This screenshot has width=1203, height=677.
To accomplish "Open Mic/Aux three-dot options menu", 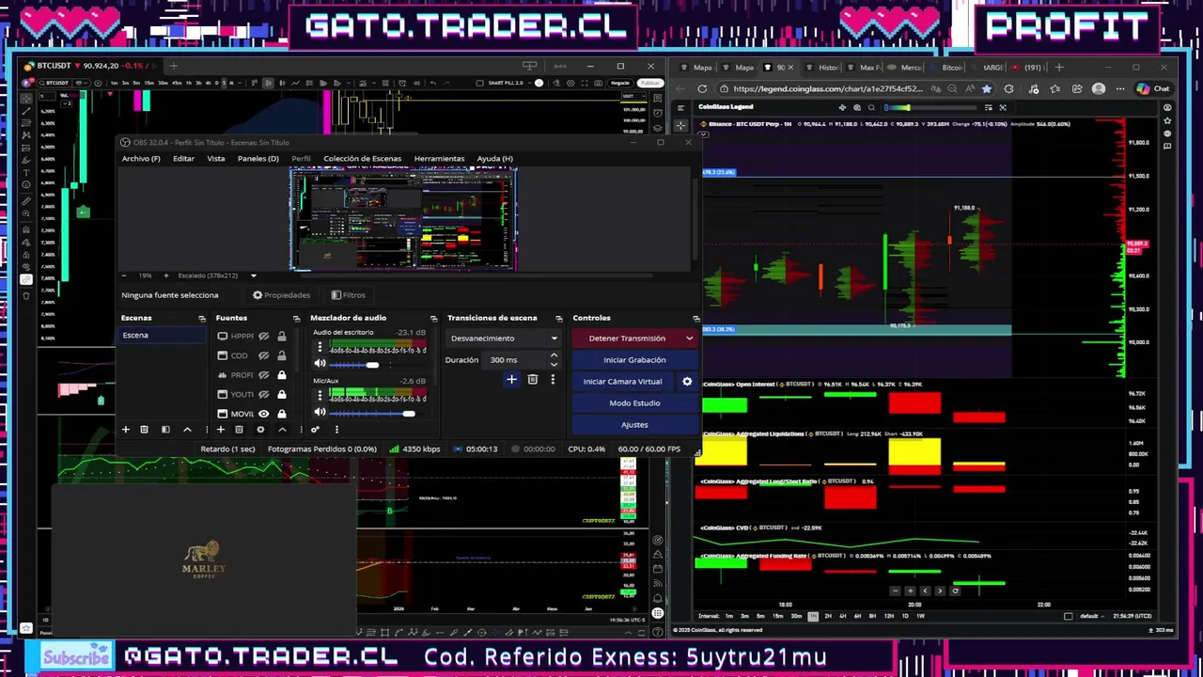I will [x=320, y=396].
